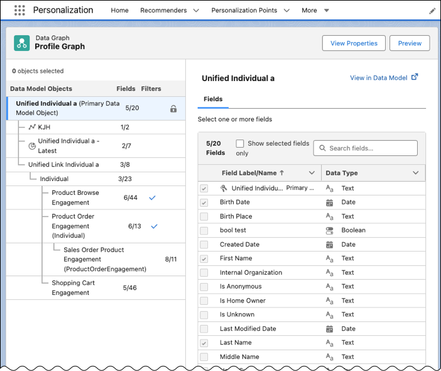The width and height of the screenshot is (441, 371).
Task: Check the Internal Organization field checkbox
Action: (x=204, y=272)
